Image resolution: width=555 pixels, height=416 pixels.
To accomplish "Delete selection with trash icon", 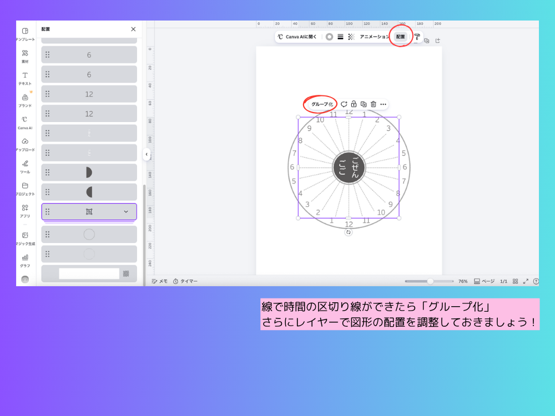I will pos(373,104).
